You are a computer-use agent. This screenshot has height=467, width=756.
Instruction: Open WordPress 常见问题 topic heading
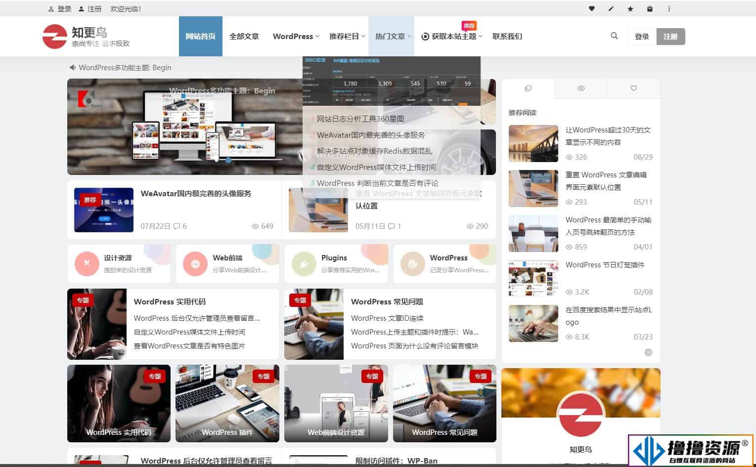[387, 301]
